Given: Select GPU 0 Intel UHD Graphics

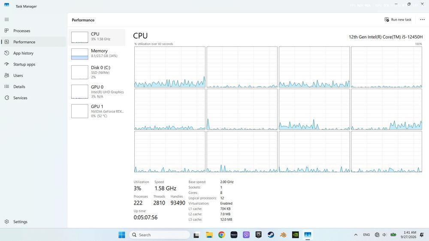Looking at the screenshot, I should click(97, 91).
